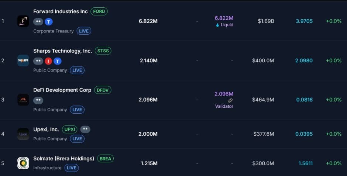
Task: Click the blue T badge for Sharps Technology
Action: click(x=58, y=61)
